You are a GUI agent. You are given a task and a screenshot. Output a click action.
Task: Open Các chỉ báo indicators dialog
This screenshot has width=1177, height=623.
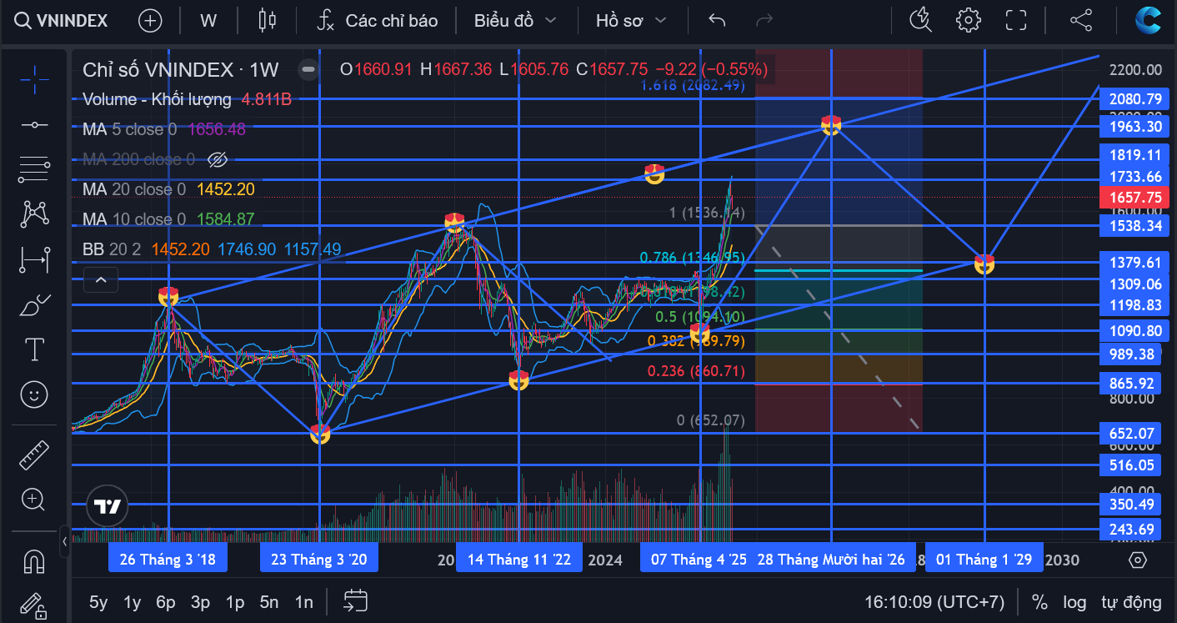[x=378, y=21]
